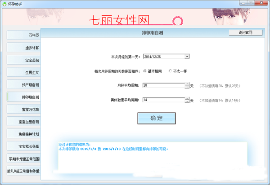
Task: Close the 怀孕助手 window
Action: pos(261,3)
